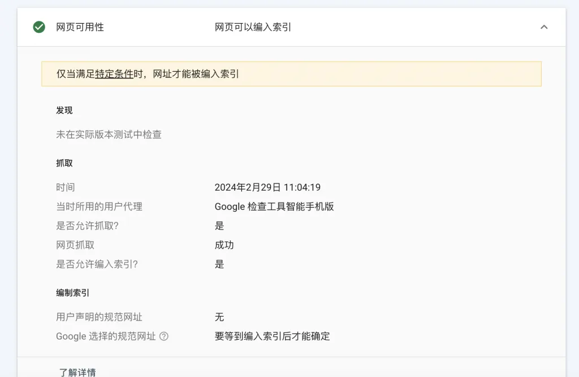This screenshot has height=377, width=579.
Task: Click the 了解详情 link
Action: 77,372
